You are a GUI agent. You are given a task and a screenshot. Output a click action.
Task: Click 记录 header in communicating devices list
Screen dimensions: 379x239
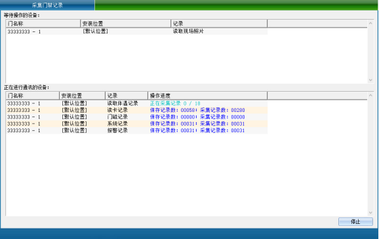tap(127, 96)
